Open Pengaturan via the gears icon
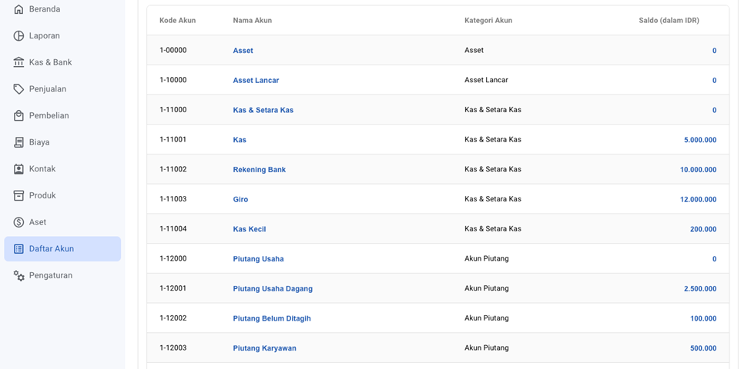The image size is (751, 369). tap(19, 276)
